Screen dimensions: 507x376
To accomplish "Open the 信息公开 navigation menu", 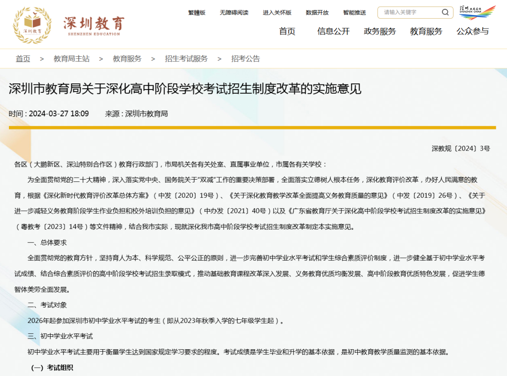I will coord(333,31).
